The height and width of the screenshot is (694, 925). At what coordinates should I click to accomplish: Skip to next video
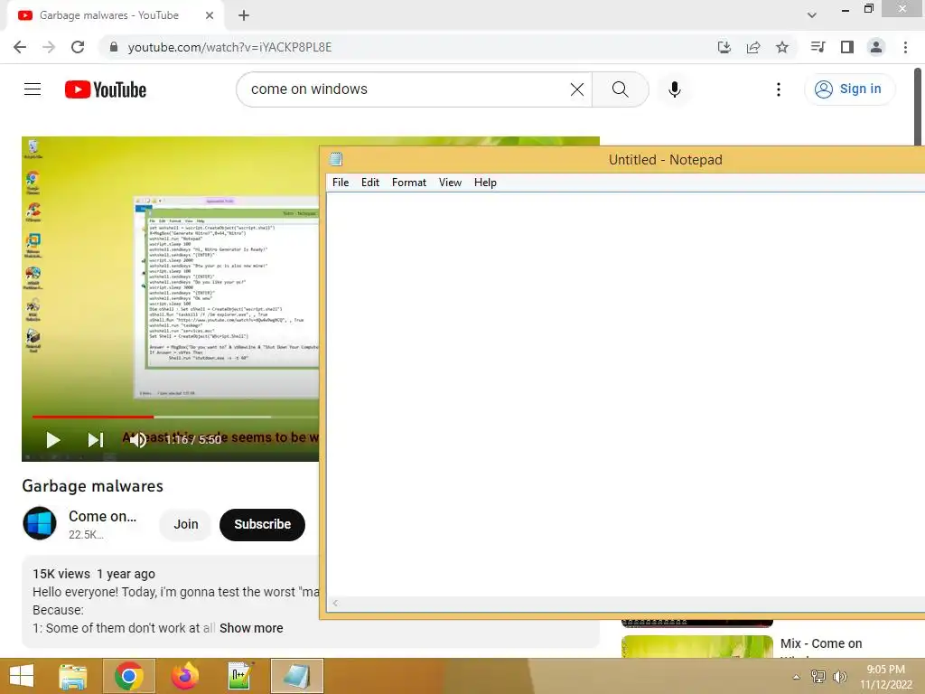click(96, 440)
